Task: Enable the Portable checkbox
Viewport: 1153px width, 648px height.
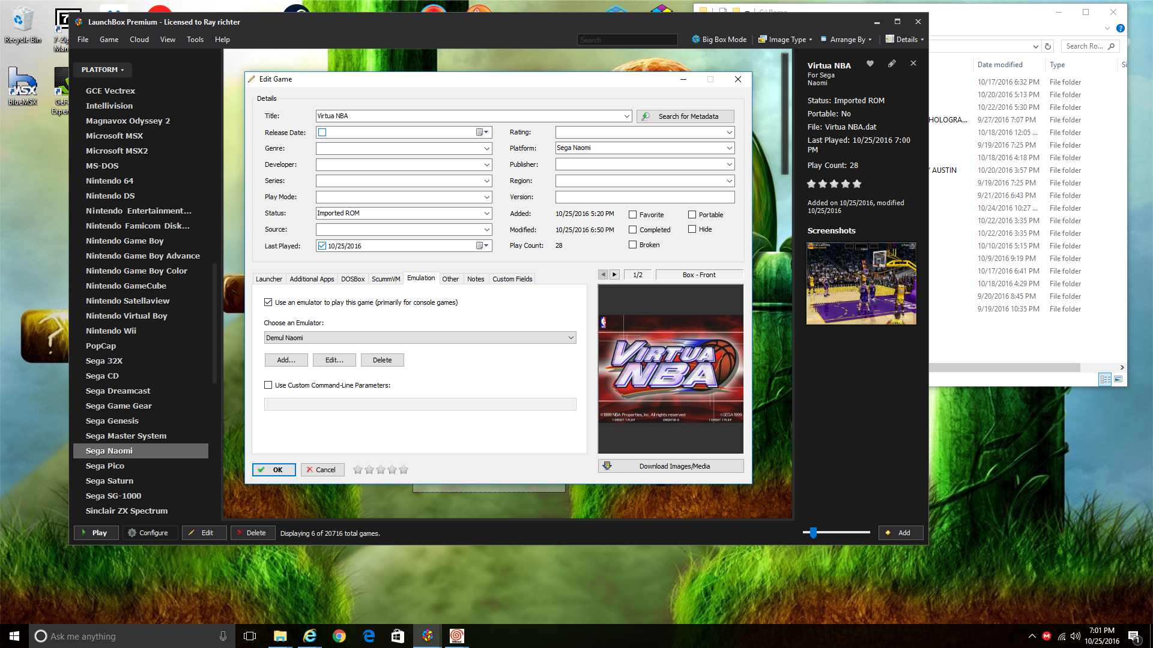Action: [x=692, y=214]
